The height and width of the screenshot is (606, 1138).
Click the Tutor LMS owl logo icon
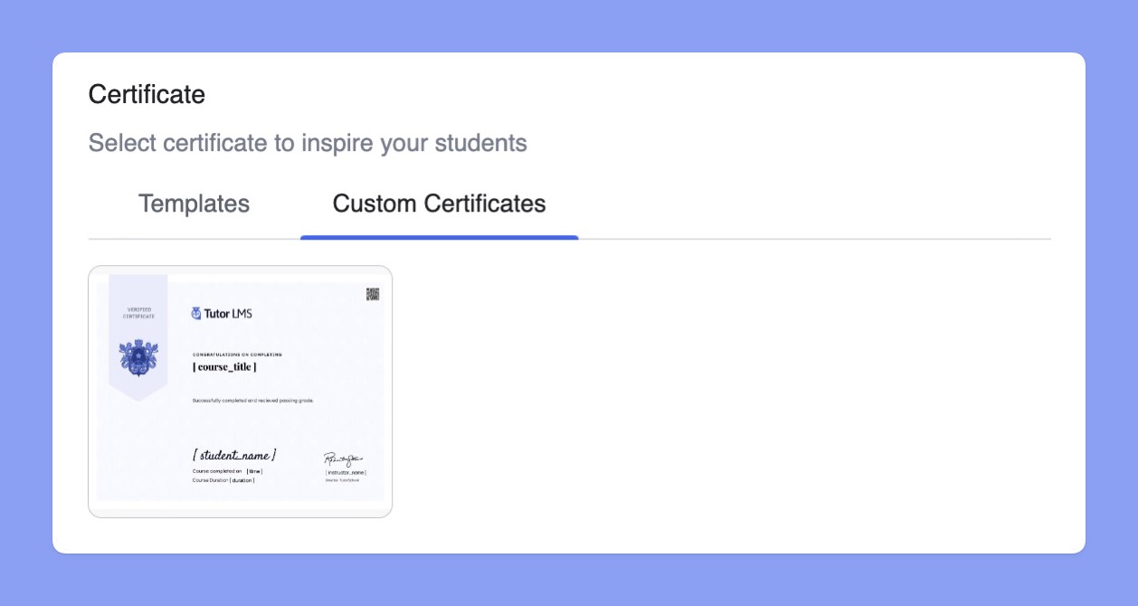[x=196, y=313]
